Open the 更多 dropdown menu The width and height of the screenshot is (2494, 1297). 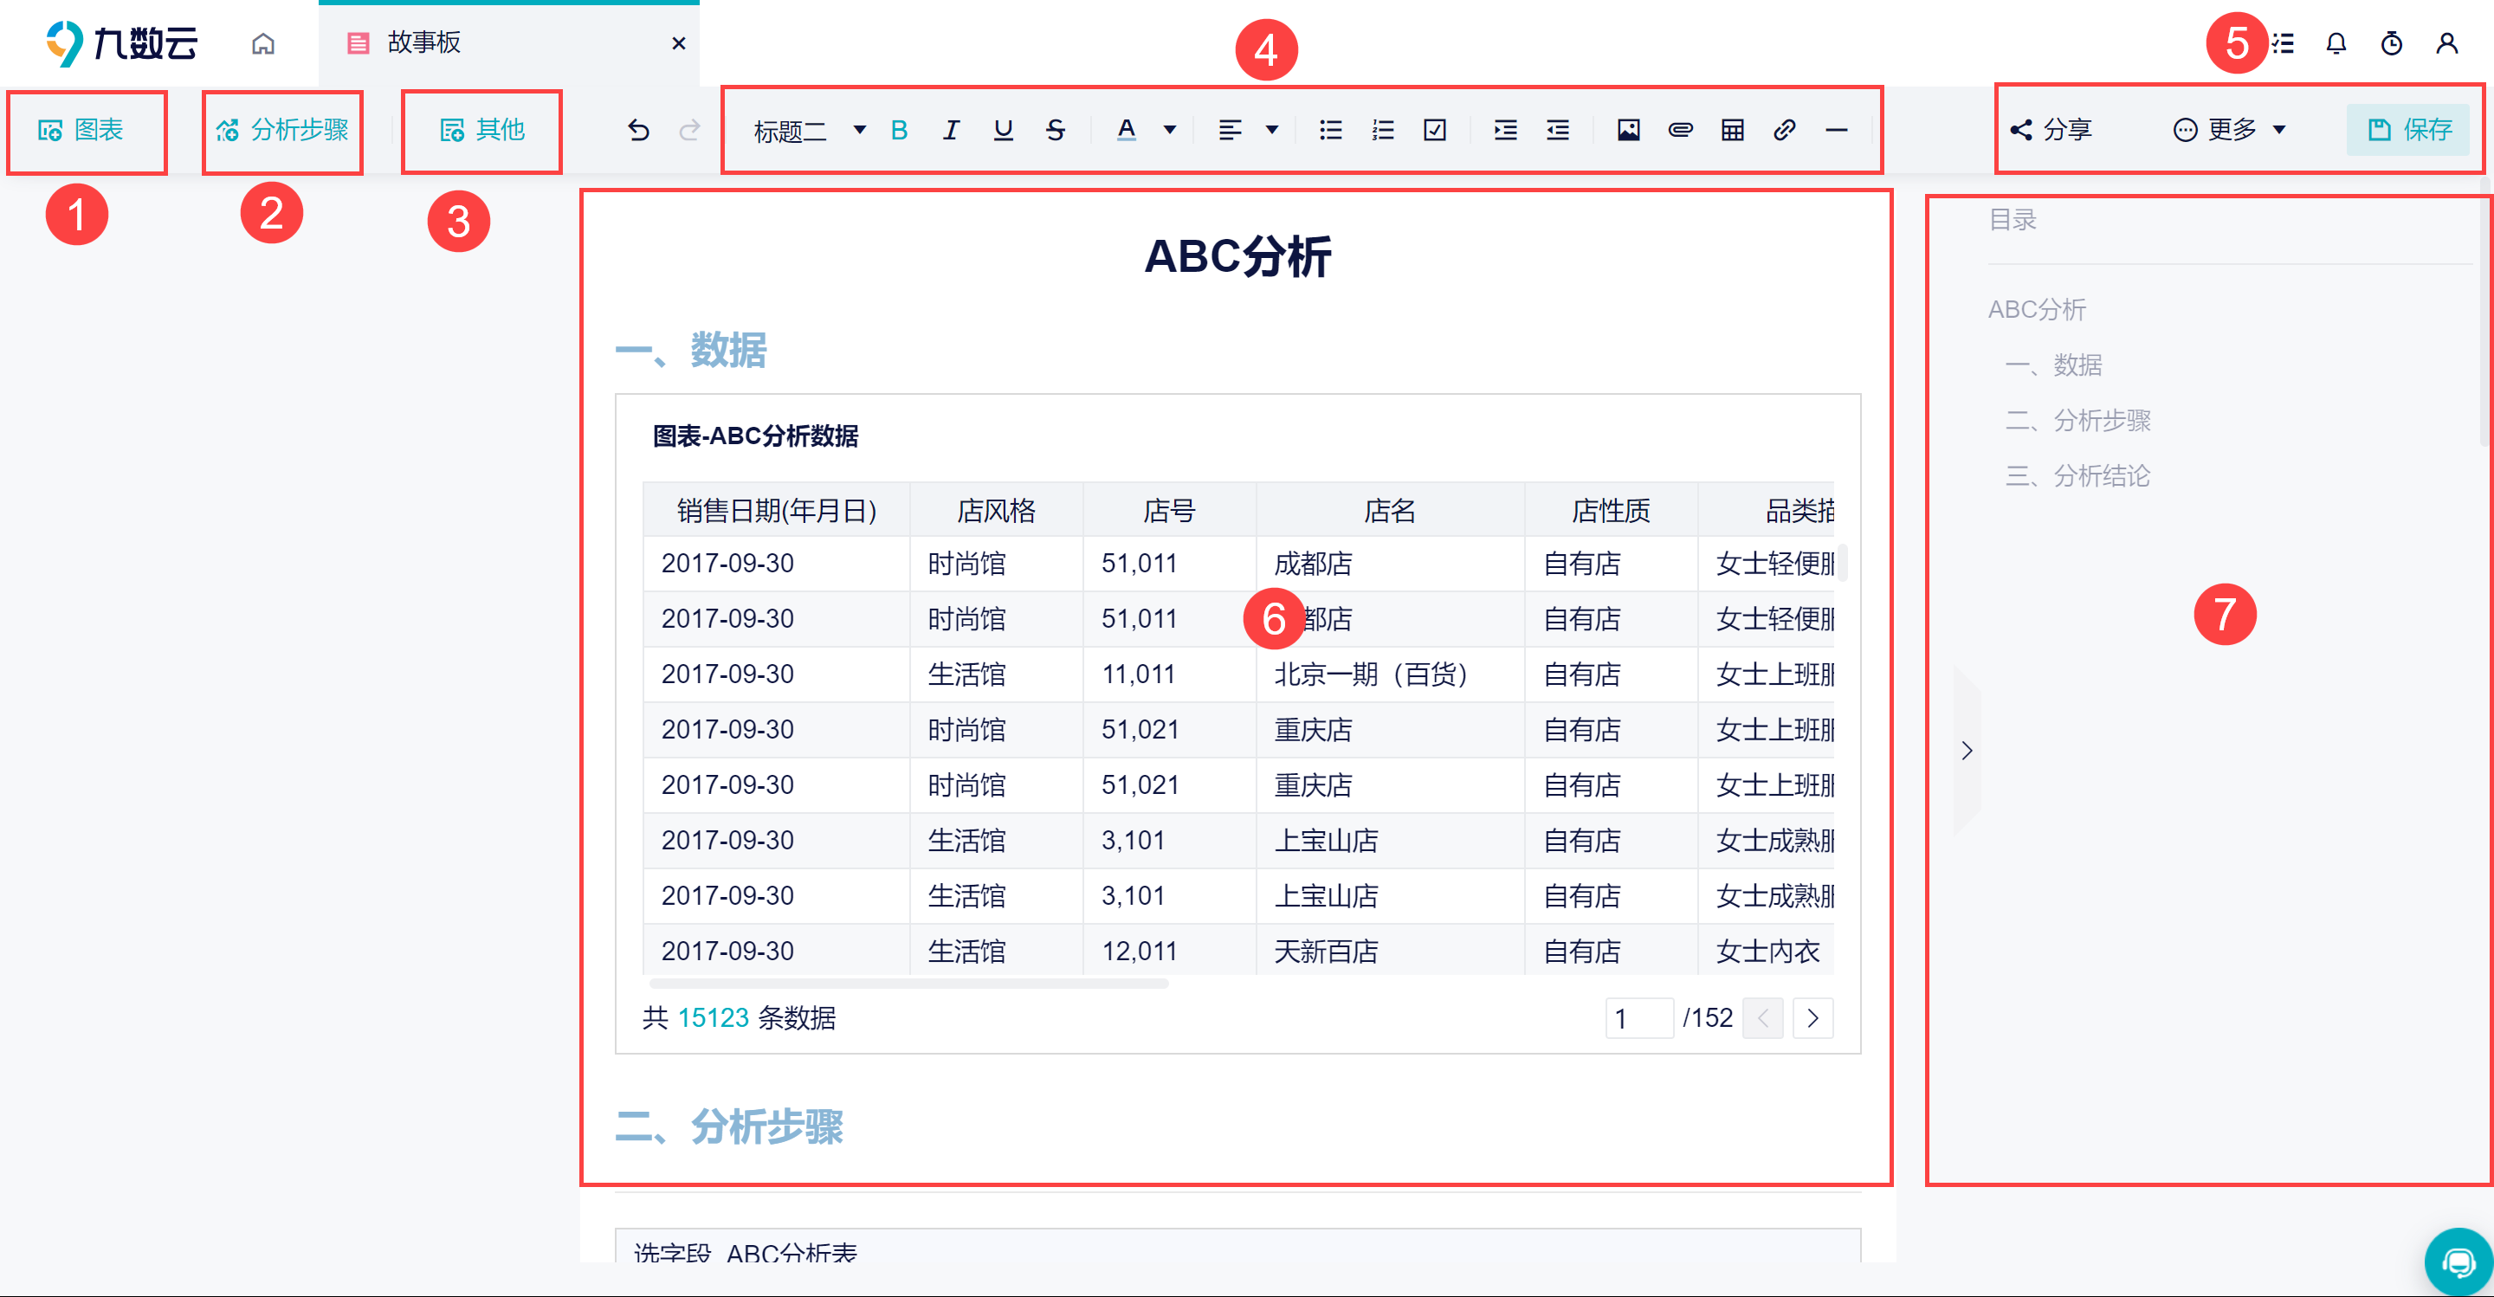[x=2230, y=130]
